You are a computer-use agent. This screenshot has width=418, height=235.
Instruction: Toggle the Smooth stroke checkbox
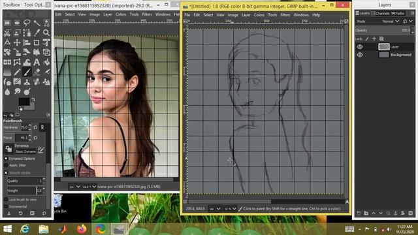point(6,173)
